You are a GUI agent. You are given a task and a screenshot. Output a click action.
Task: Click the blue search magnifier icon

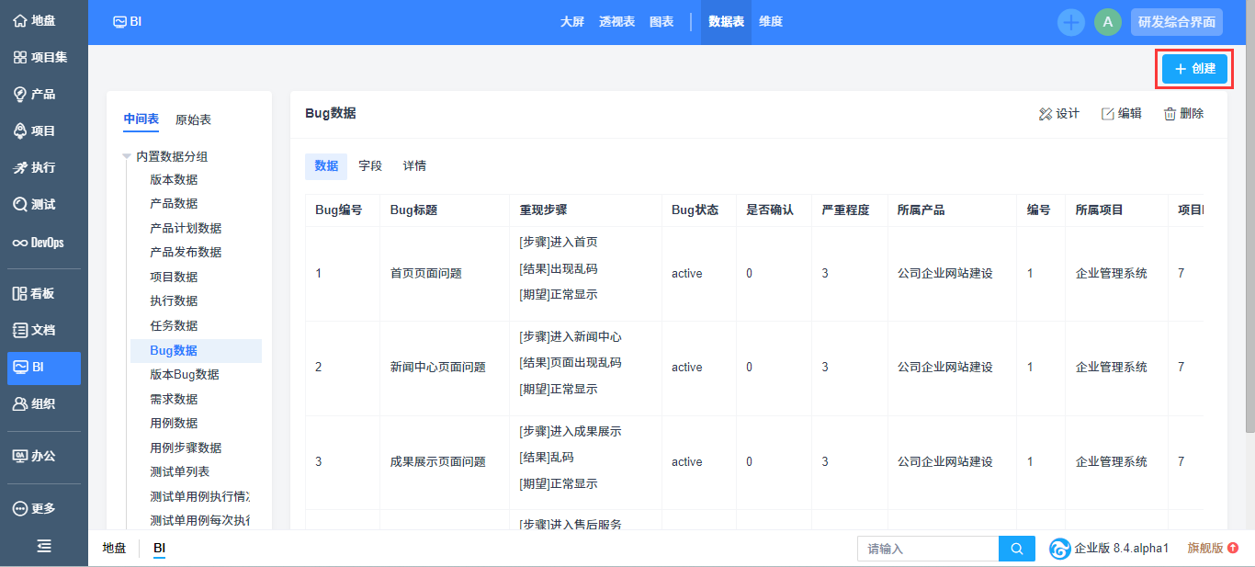tap(1016, 549)
